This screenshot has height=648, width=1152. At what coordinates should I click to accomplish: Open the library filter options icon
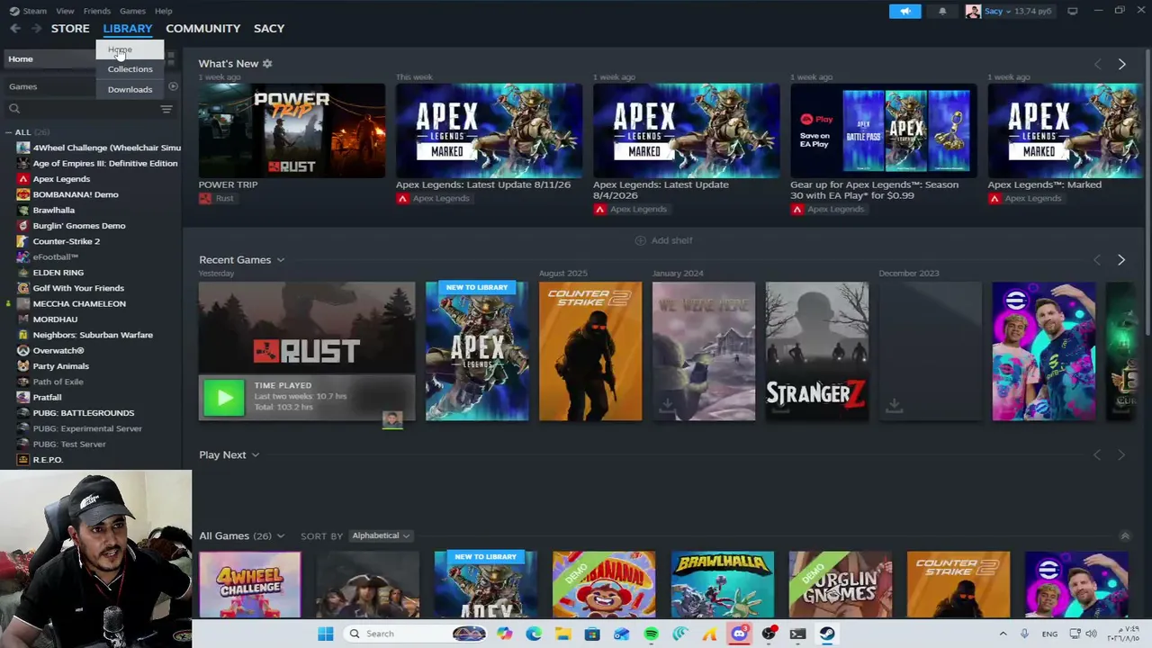[x=166, y=109]
